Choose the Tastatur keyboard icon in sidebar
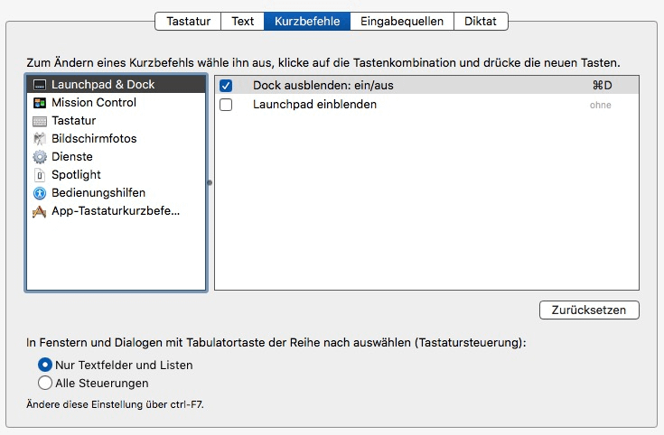664x435 pixels. [x=40, y=121]
